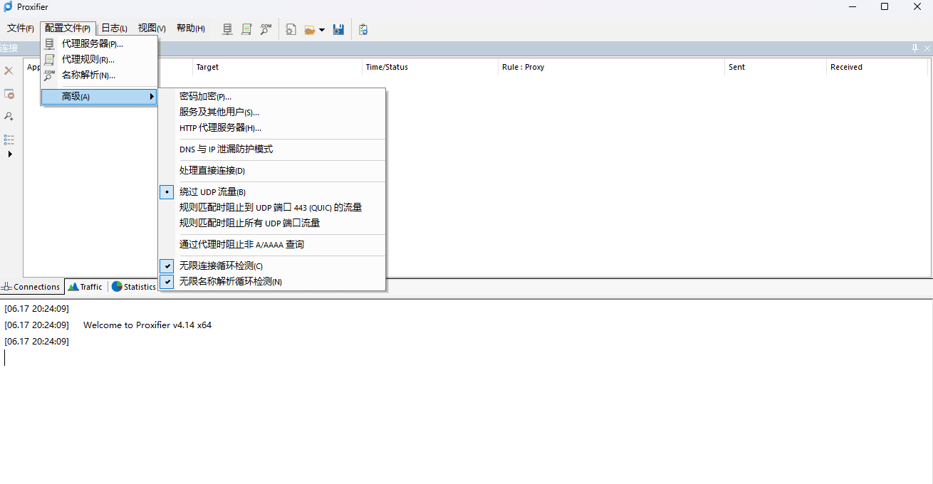Choose 名称解析(N)... from the menu
The height and width of the screenshot is (484, 933).
(x=99, y=75)
